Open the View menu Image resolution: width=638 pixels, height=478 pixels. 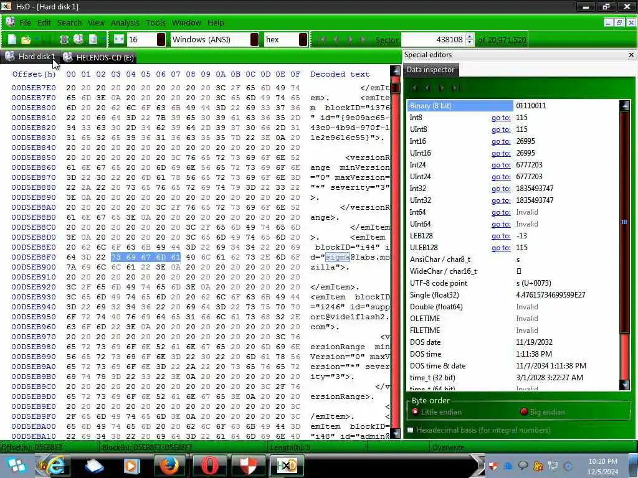(x=96, y=23)
